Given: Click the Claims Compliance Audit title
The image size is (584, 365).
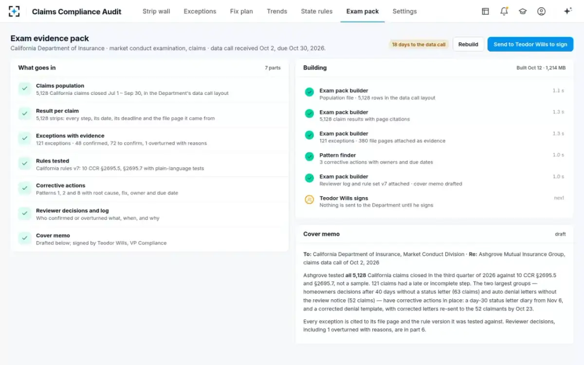Looking at the screenshot, I should [x=77, y=12].
